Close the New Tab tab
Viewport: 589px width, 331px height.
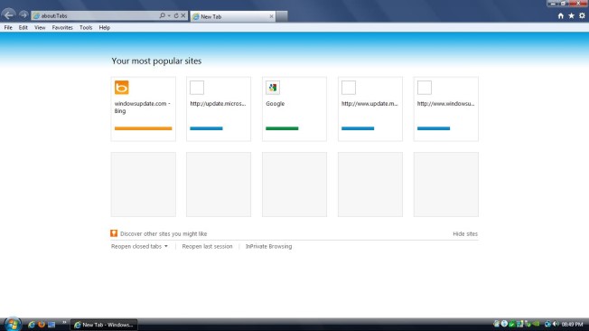(x=271, y=16)
